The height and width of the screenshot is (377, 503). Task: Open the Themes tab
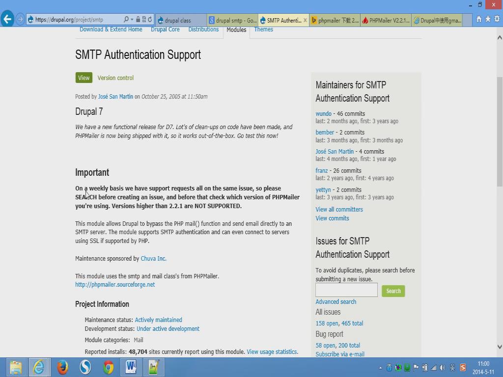(263, 29)
